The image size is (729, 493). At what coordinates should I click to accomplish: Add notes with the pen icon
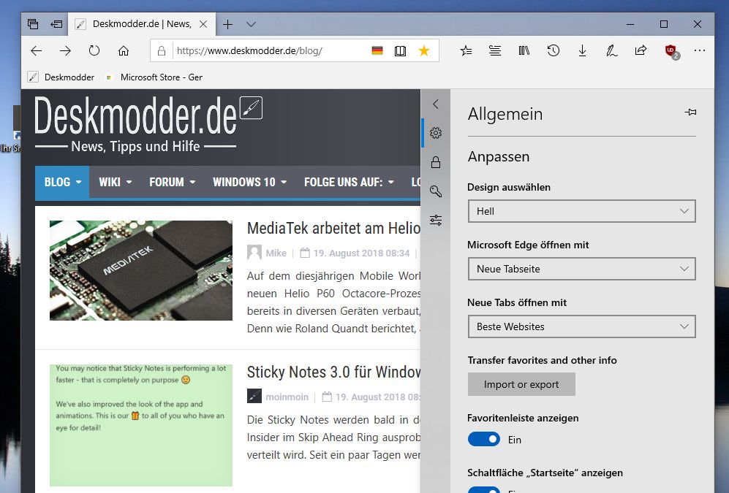[611, 50]
